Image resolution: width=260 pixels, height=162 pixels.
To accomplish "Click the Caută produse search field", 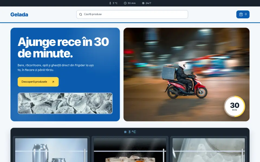I will click(132, 14).
